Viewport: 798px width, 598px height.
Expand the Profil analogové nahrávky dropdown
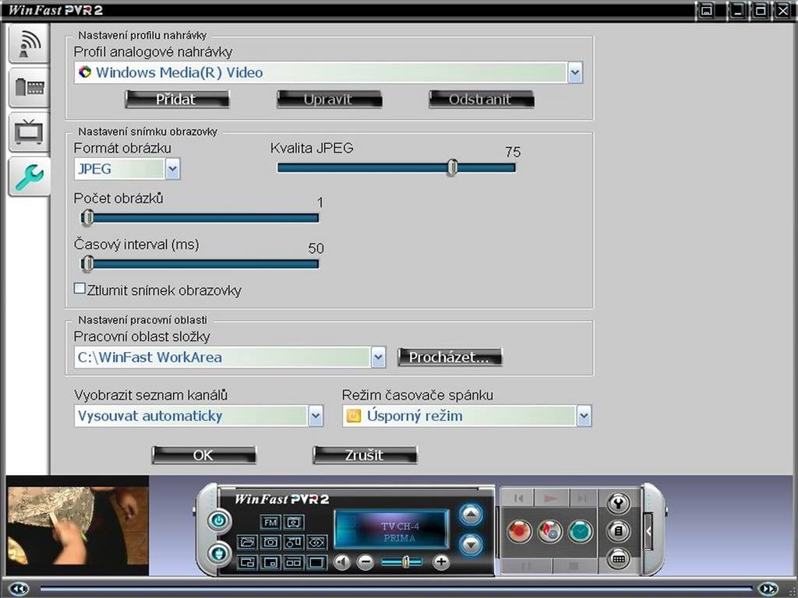tap(575, 72)
